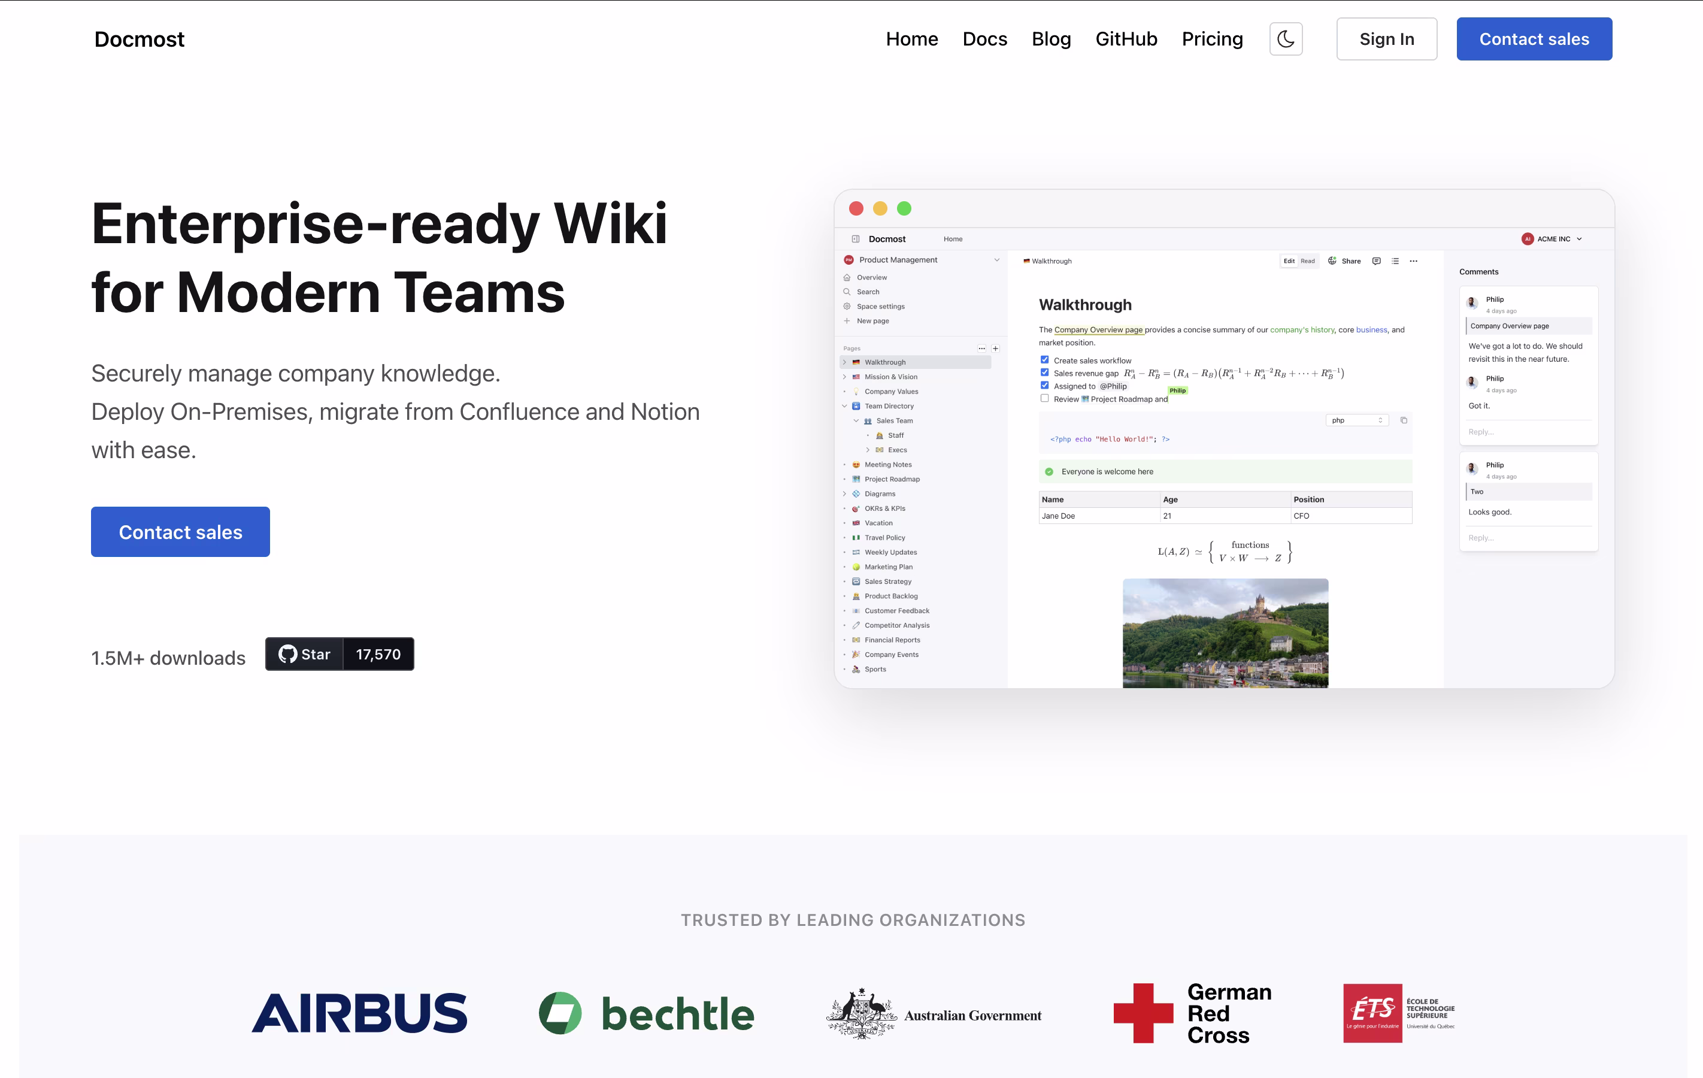
Task: Click the lightbulb icon beside Company Values
Action: [x=856, y=392]
